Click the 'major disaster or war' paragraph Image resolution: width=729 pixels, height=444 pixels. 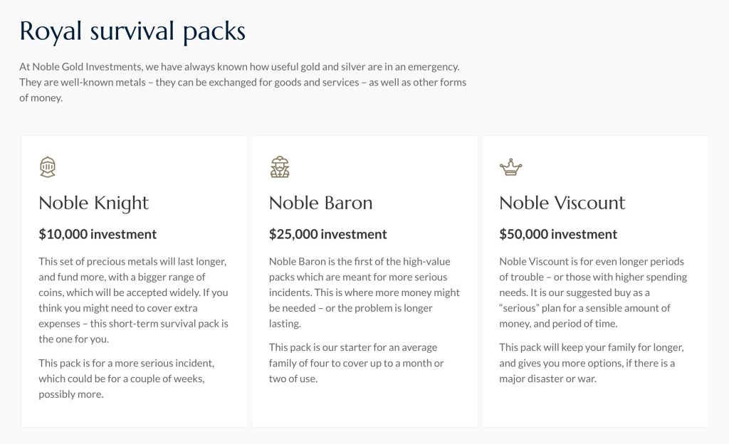[x=591, y=363]
